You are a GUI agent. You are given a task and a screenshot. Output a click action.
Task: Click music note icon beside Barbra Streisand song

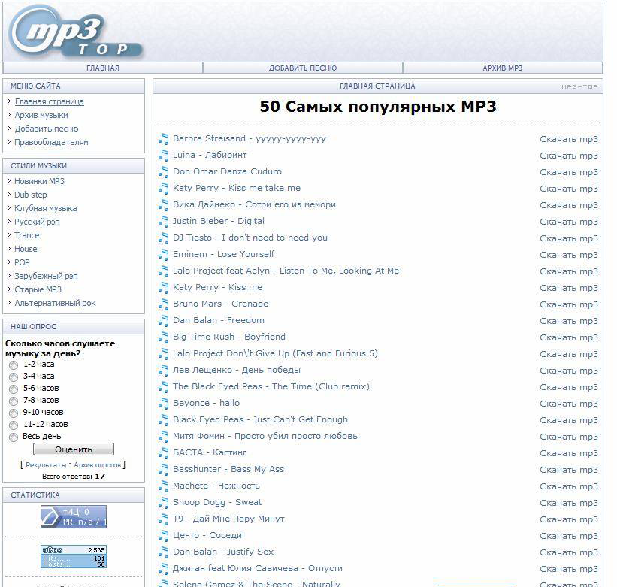click(163, 139)
